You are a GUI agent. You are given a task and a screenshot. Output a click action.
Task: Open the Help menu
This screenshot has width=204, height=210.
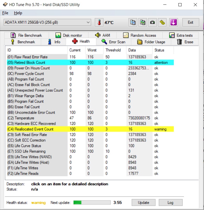18,13
